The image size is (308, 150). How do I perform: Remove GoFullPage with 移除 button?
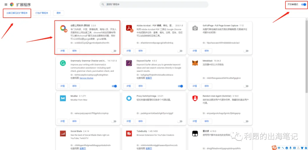(x=207, y=51)
